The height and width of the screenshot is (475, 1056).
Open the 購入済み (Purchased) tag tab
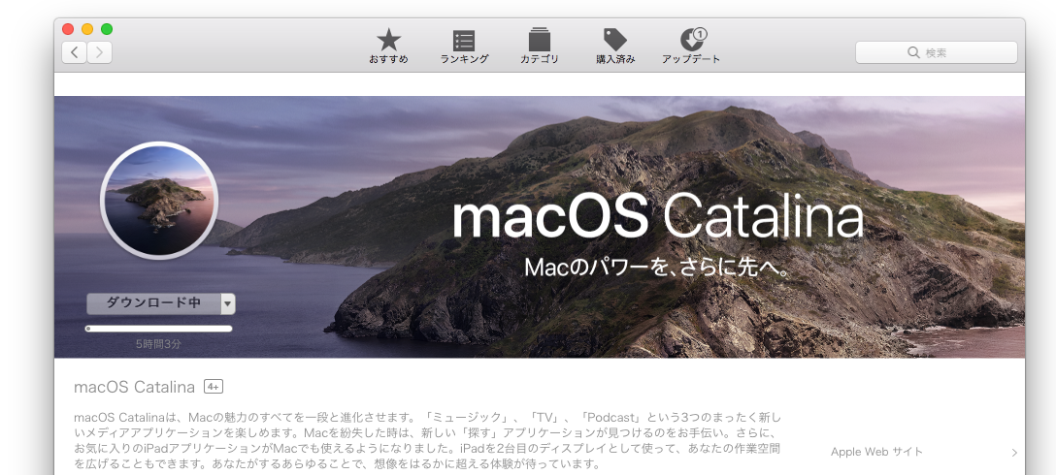pyautogui.click(x=615, y=47)
